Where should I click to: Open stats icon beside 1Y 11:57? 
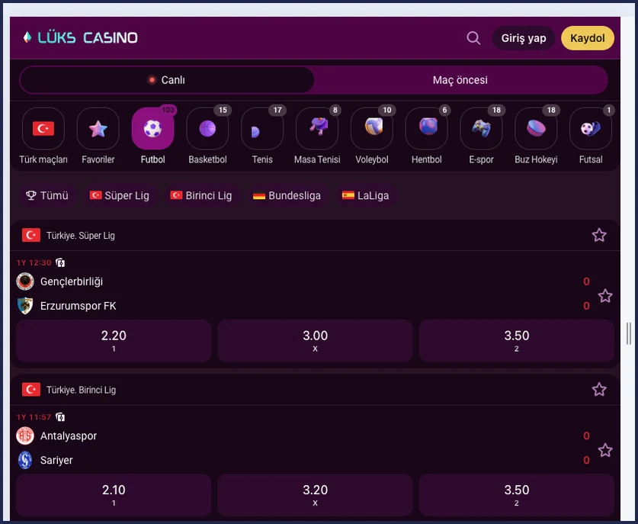point(60,417)
